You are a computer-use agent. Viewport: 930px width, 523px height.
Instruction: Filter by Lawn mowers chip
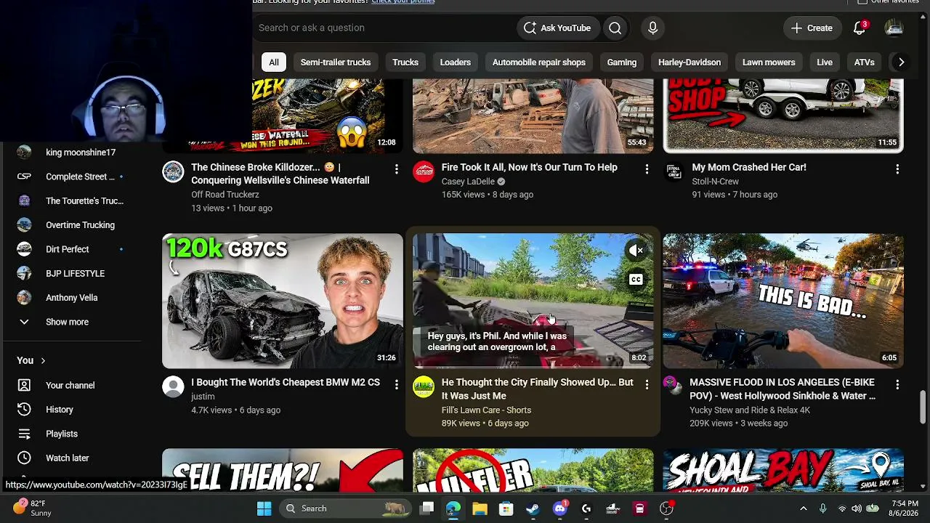click(x=769, y=62)
